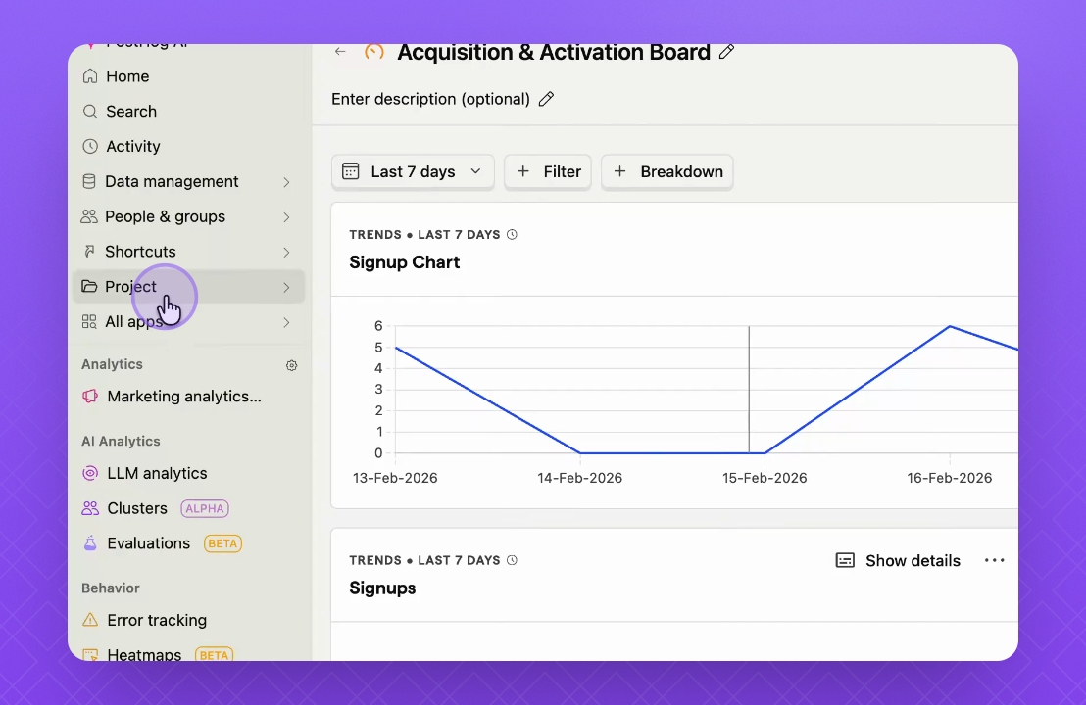Click the People & groups icon
Viewport: 1086px width, 705px height.
89,216
